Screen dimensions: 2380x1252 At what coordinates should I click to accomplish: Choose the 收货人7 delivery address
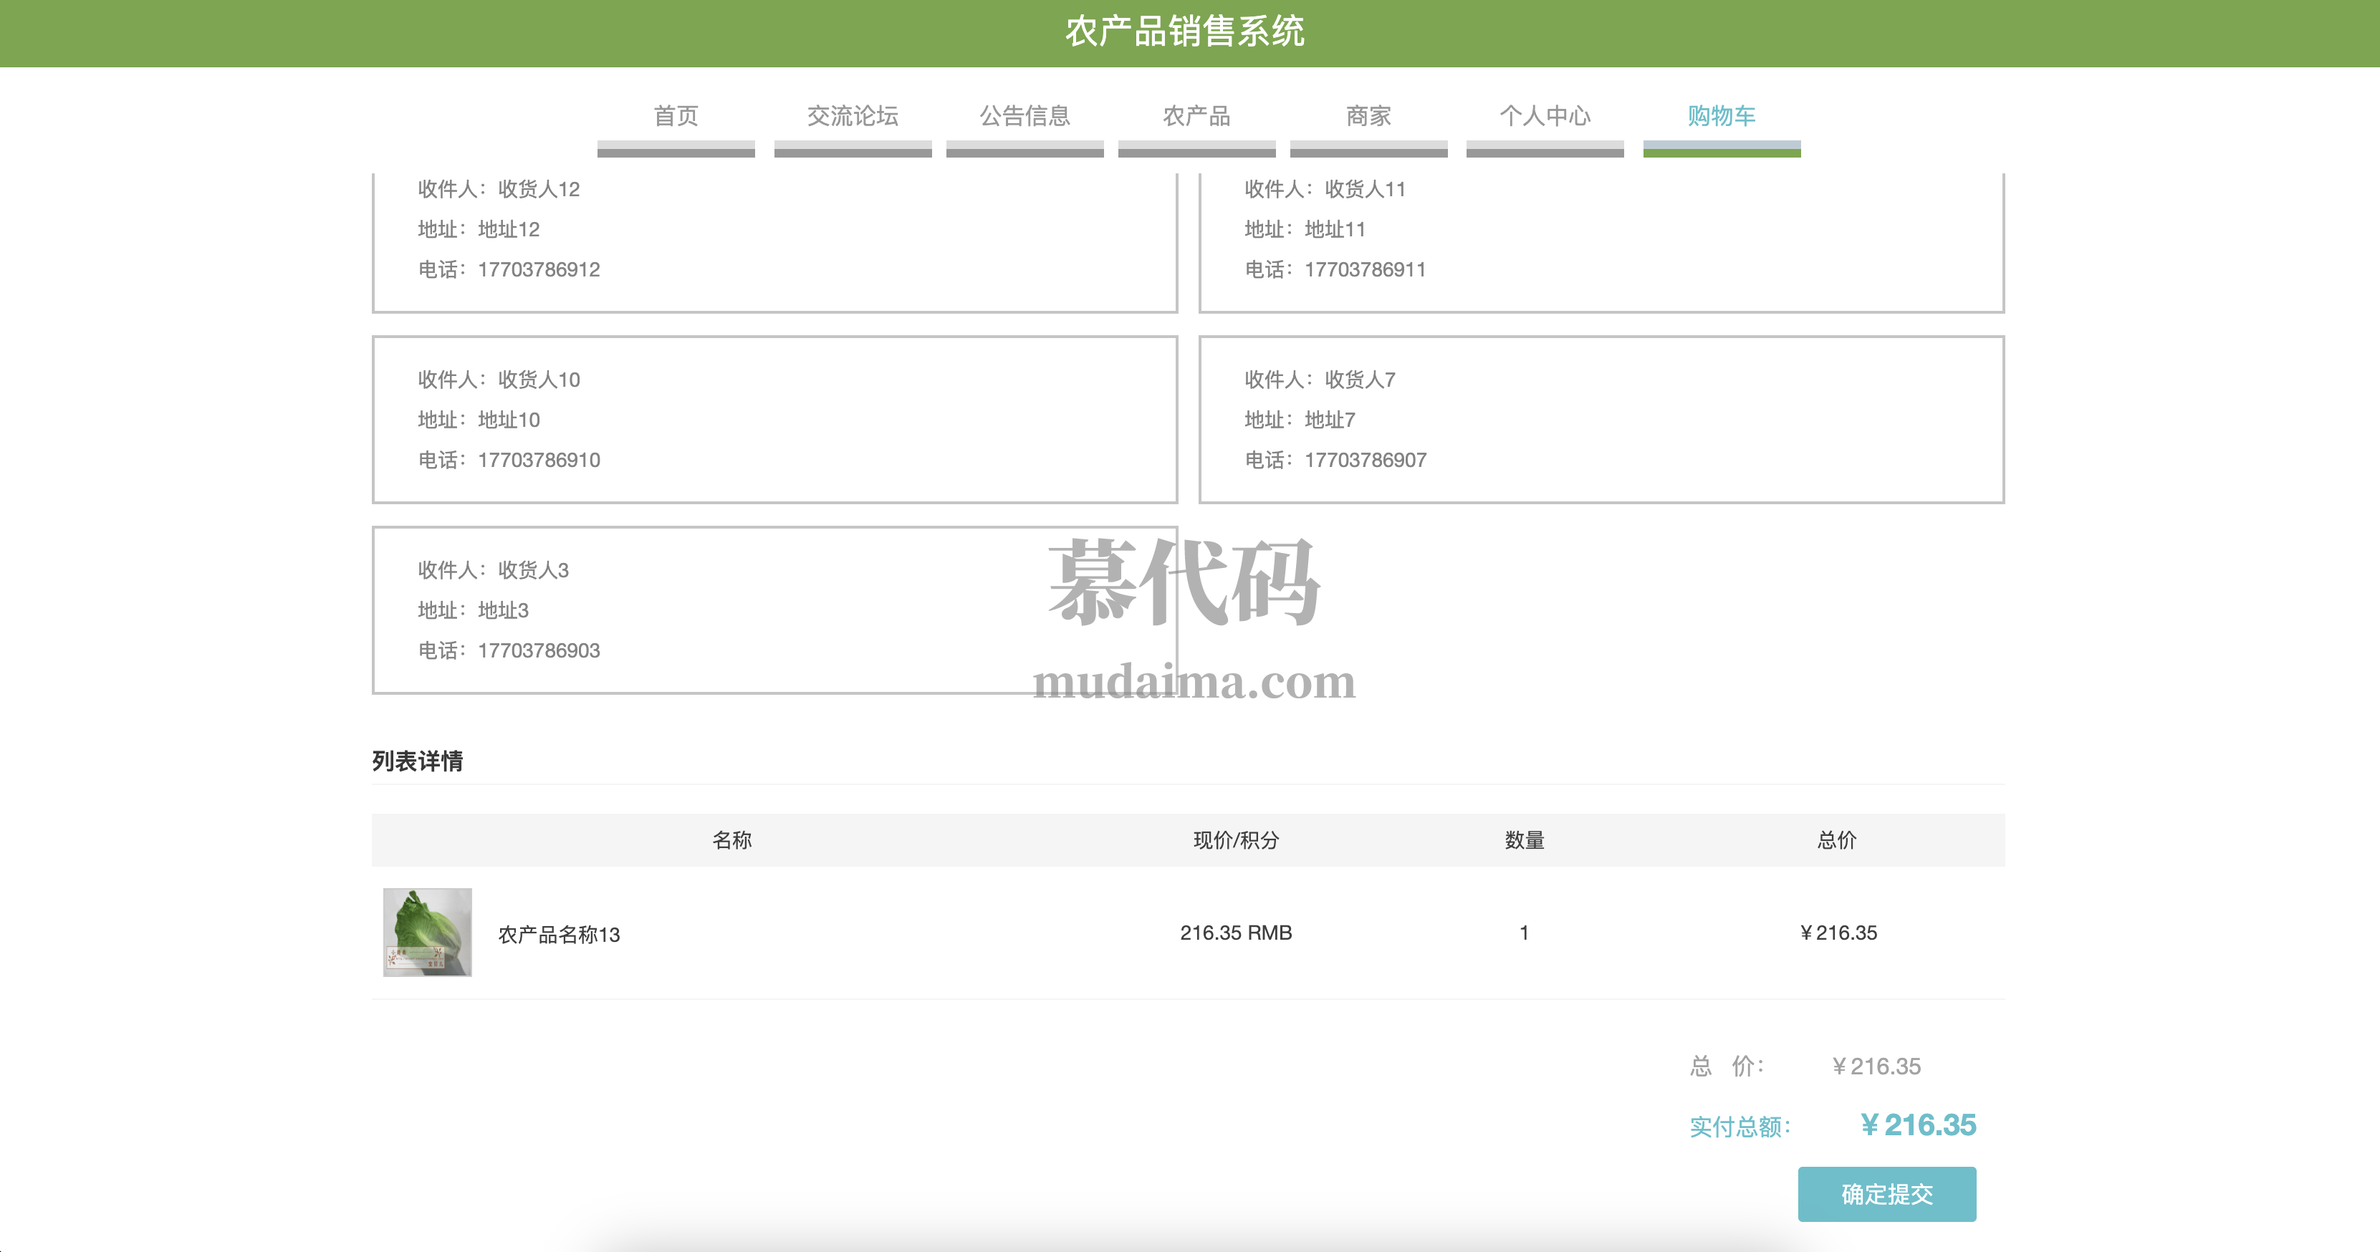click(x=1601, y=420)
